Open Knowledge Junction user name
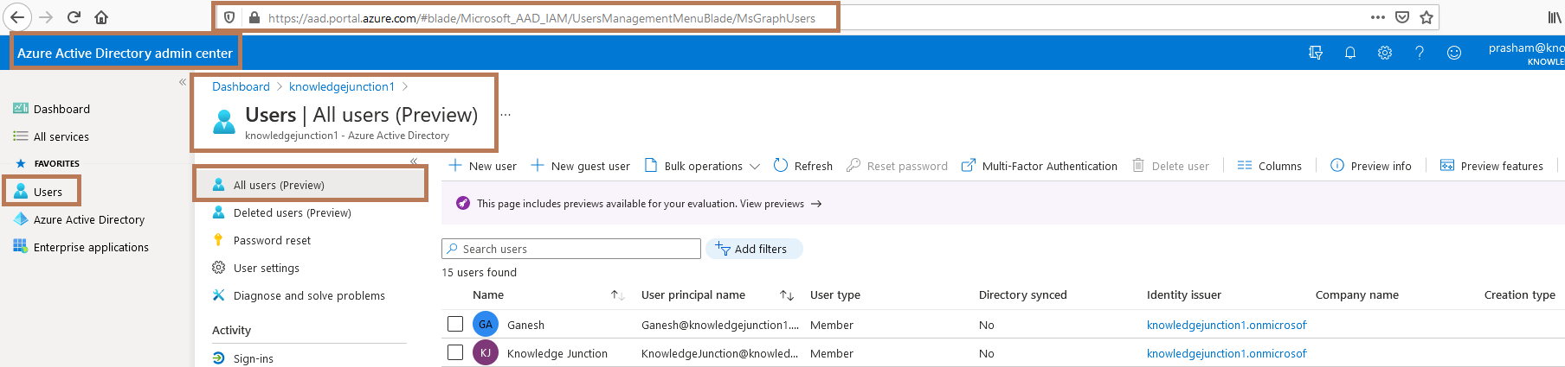This screenshot has width=1565, height=367. (557, 353)
